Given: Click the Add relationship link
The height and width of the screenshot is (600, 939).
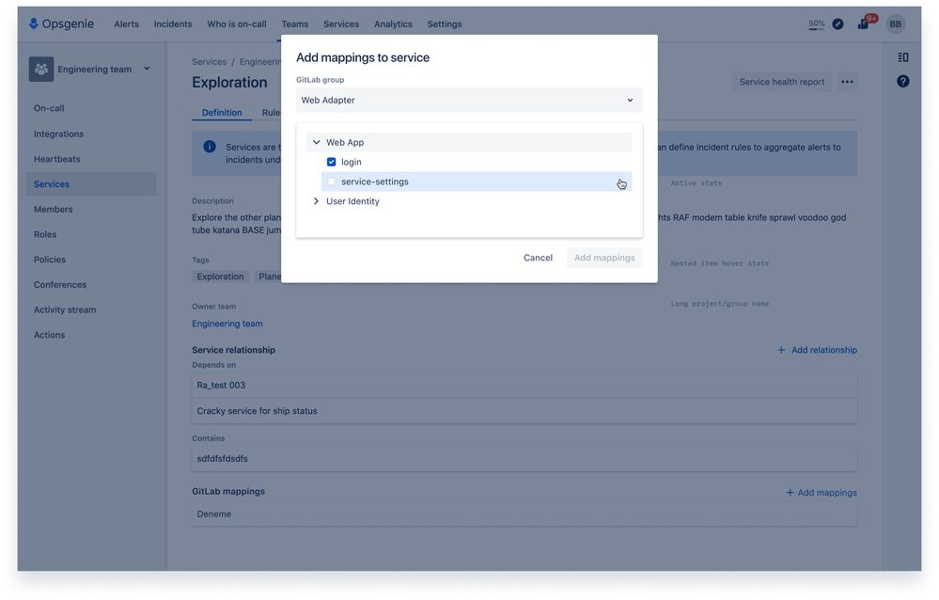Looking at the screenshot, I should (817, 350).
